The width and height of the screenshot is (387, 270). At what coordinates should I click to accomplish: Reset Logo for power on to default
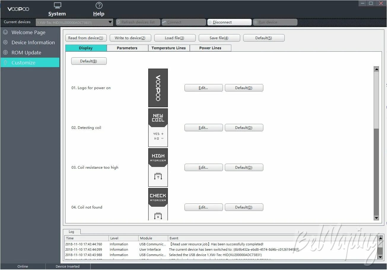[x=244, y=88]
